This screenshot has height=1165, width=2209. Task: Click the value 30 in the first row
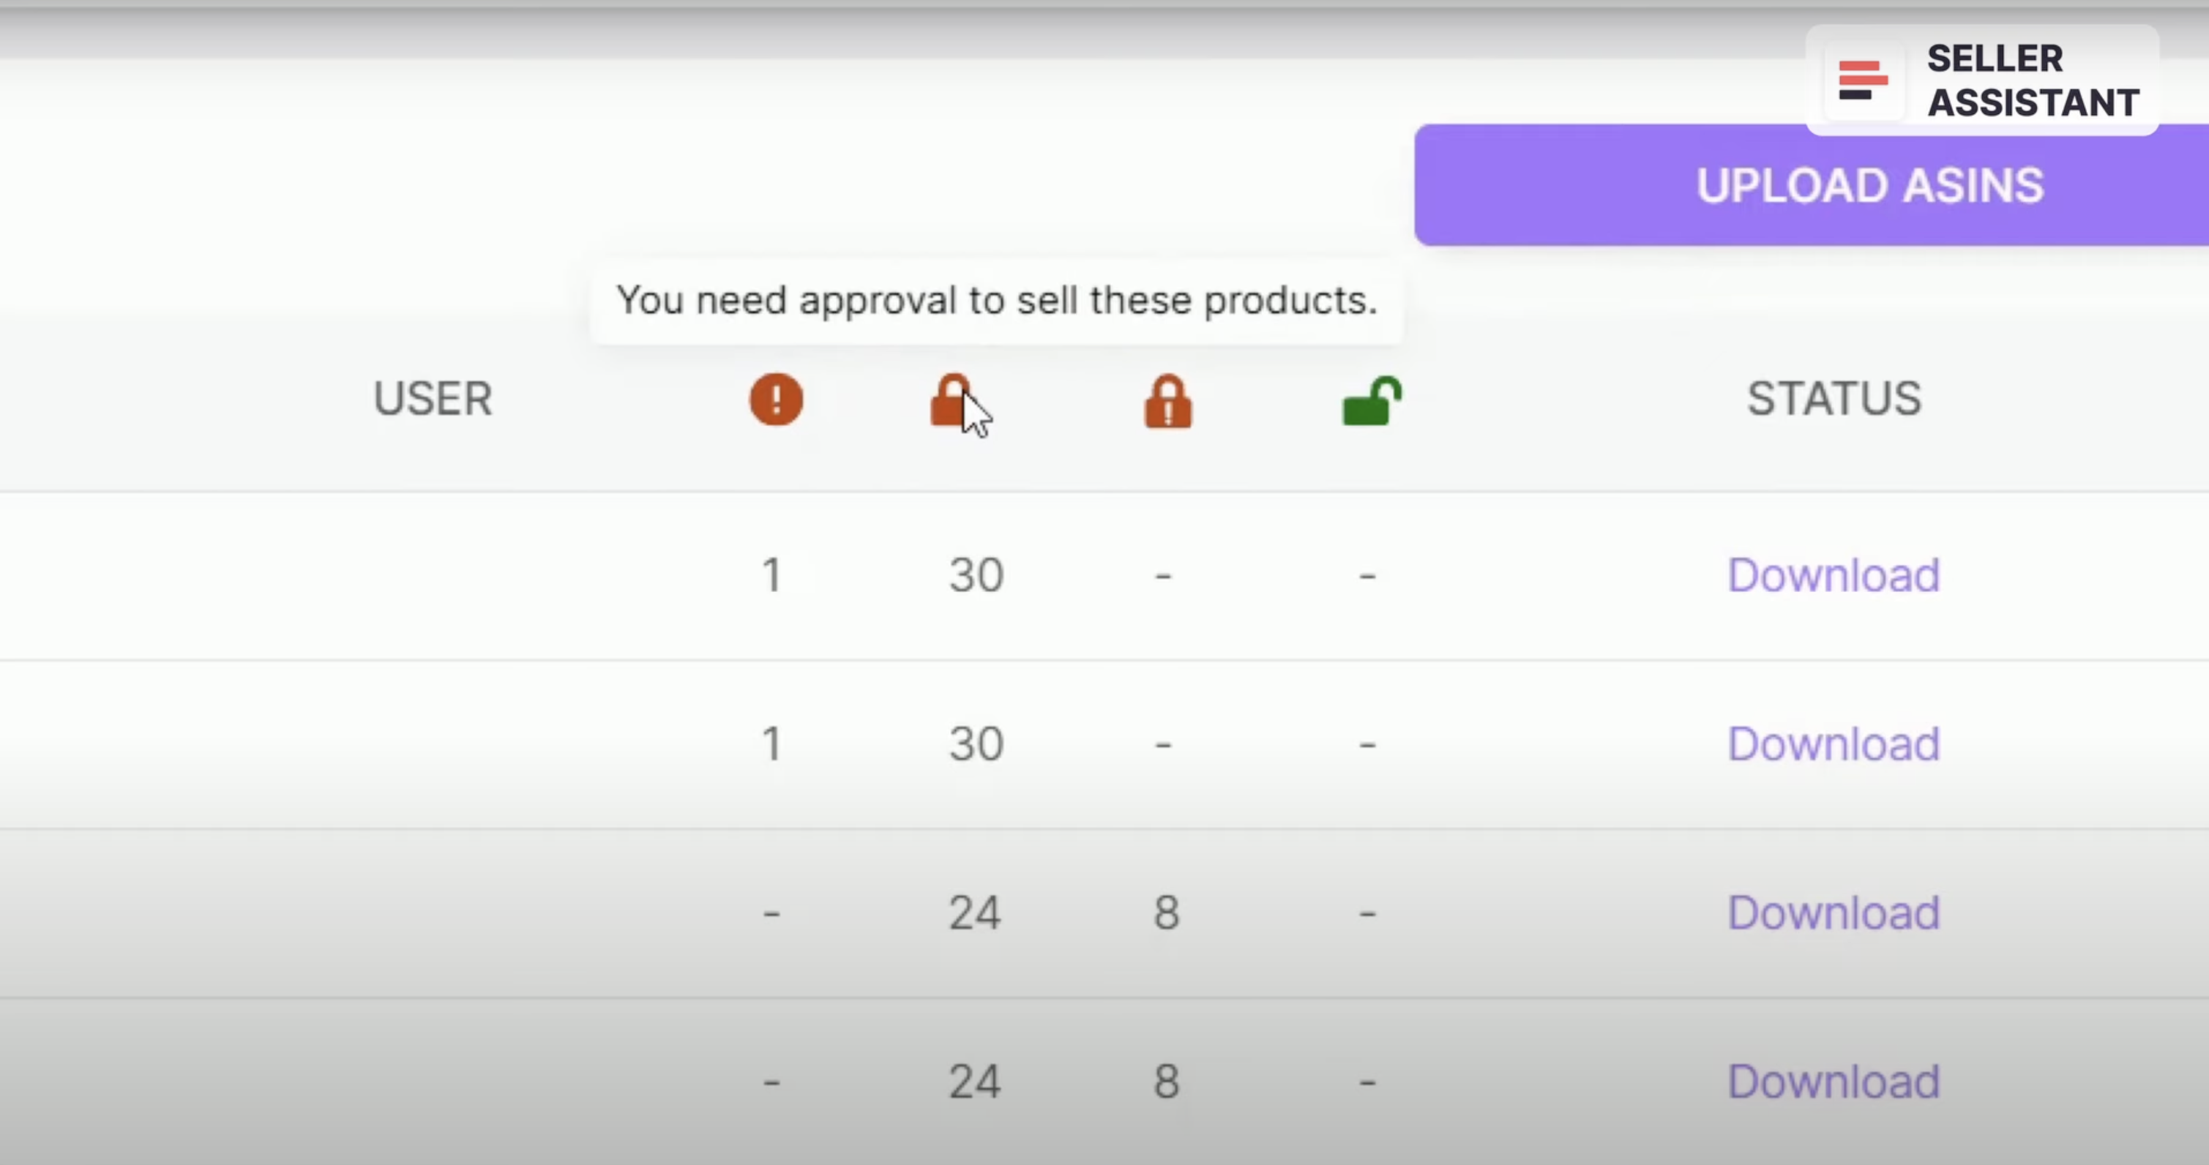(974, 575)
